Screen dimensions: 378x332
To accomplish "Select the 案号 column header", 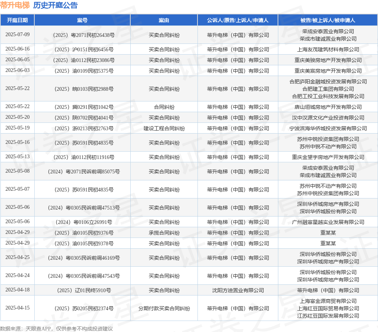I will tap(82, 20).
